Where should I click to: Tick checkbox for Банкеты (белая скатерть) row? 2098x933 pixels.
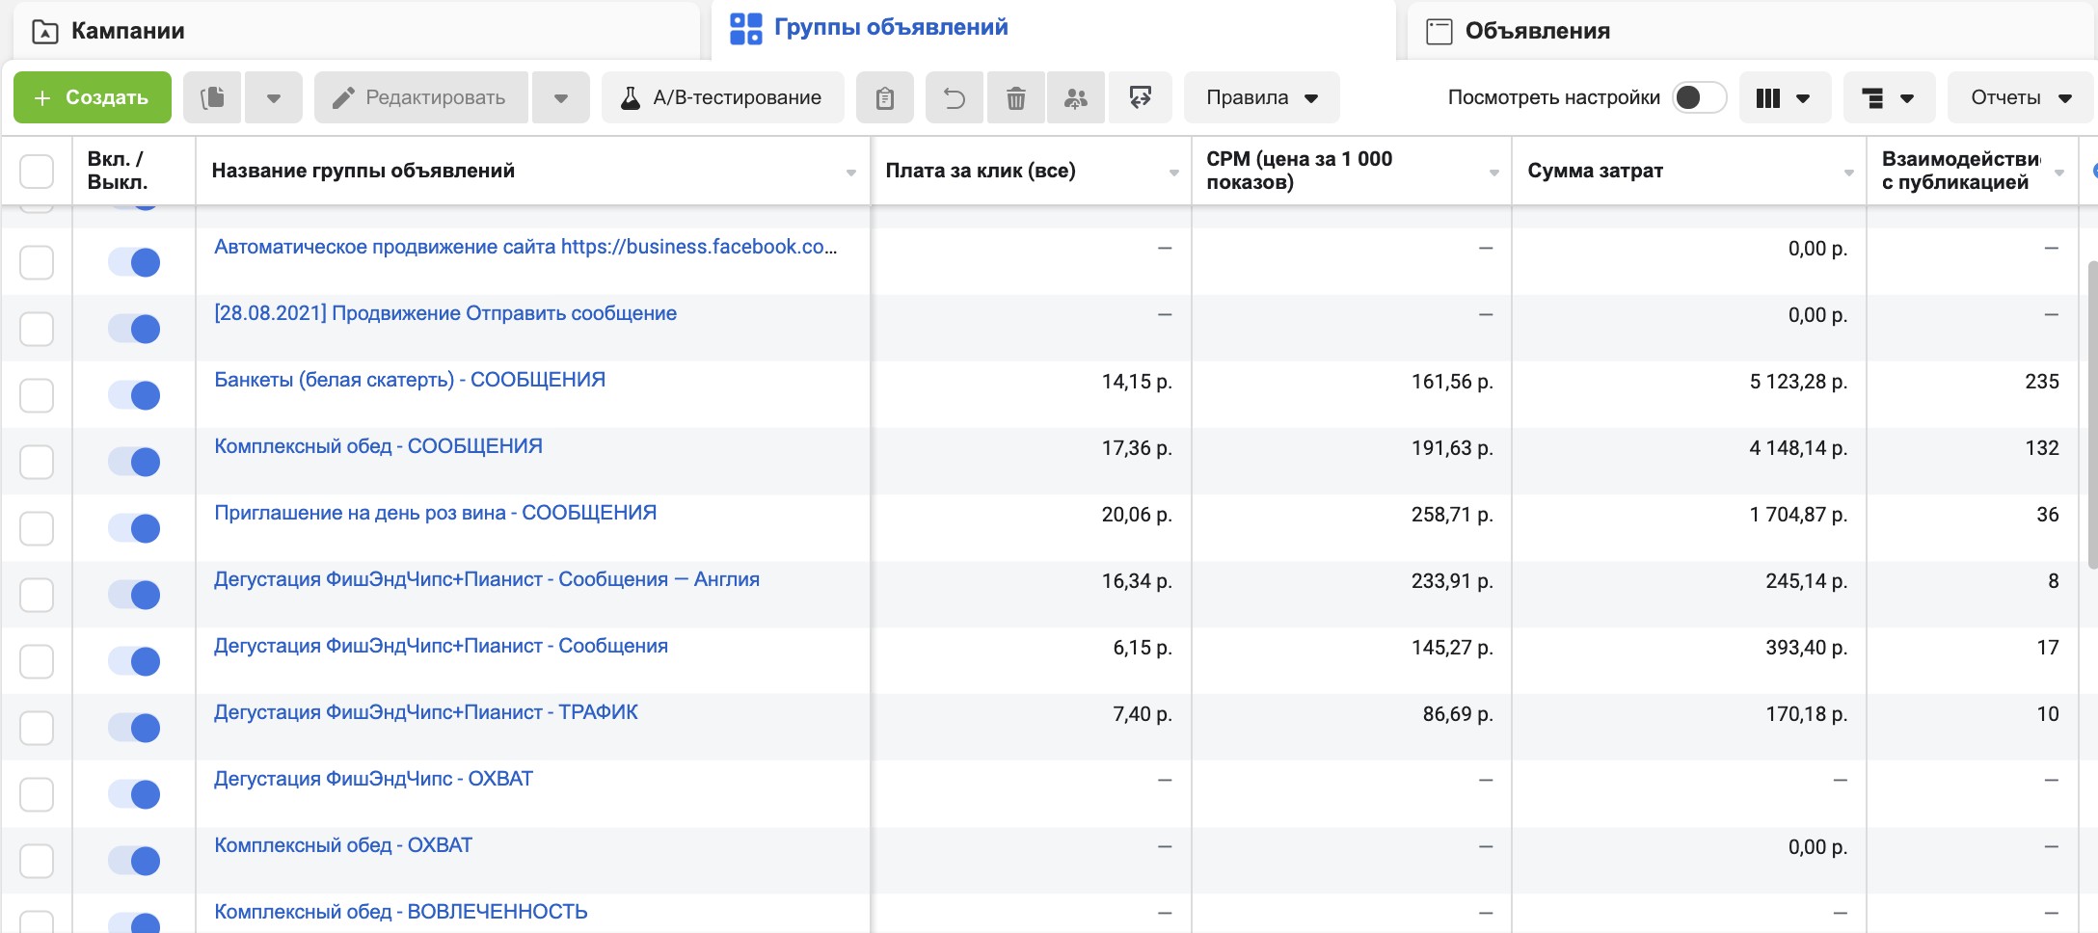point(37,395)
